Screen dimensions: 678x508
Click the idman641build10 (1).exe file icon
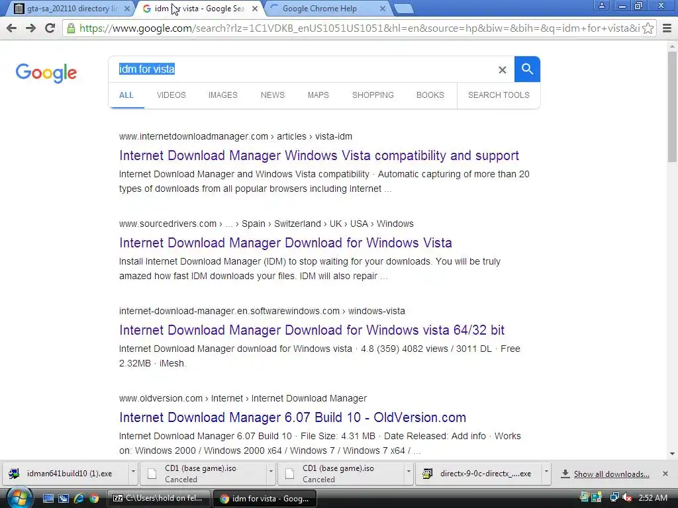point(14,474)
